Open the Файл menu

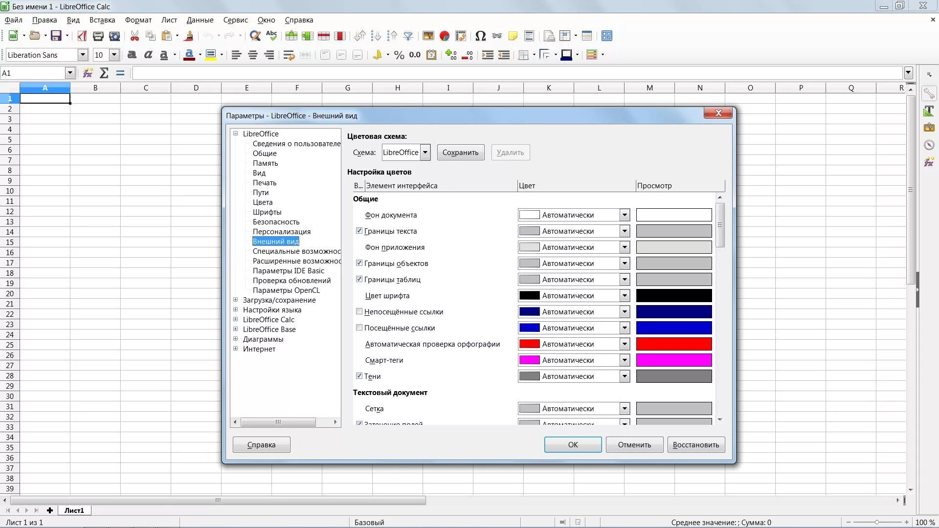(x=14, y=20)
